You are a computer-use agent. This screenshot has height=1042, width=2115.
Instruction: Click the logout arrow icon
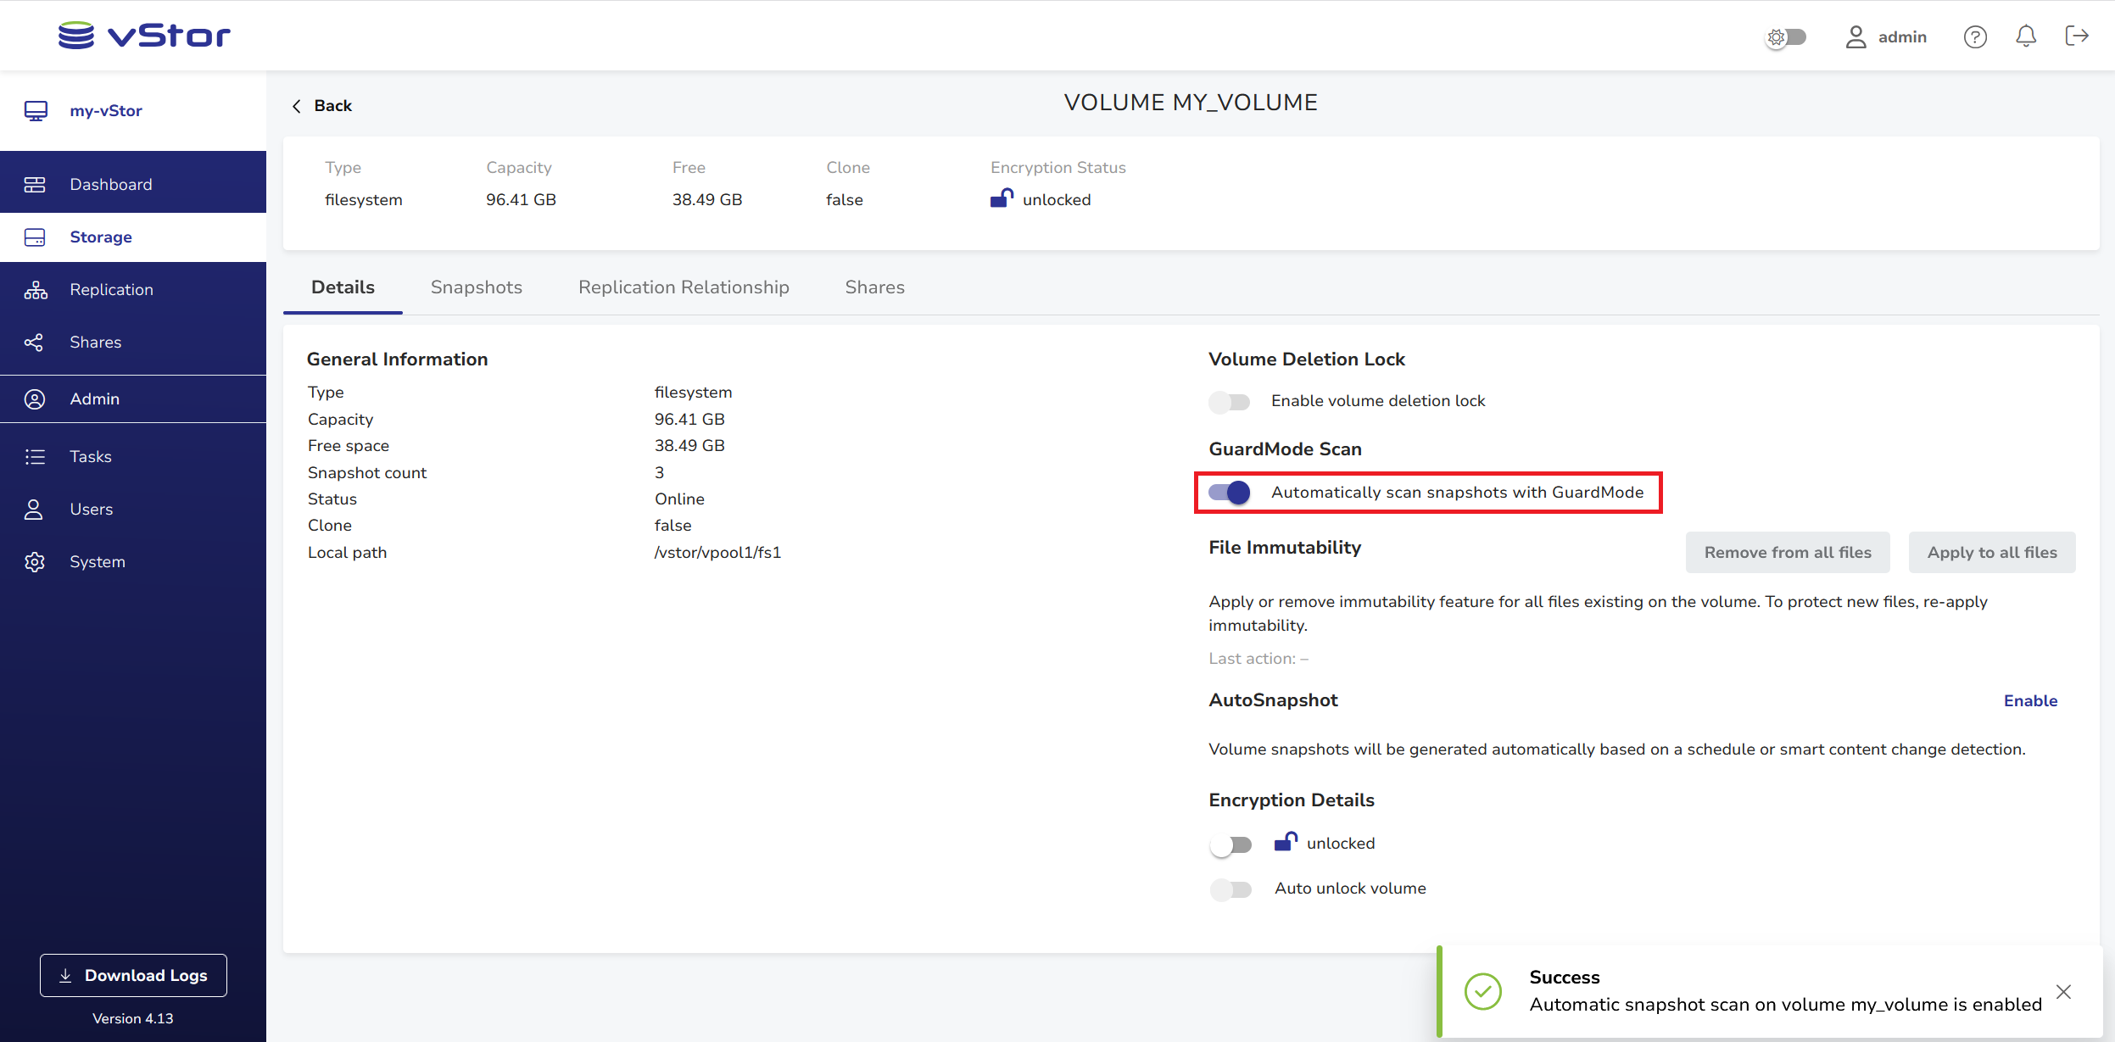2076,36
